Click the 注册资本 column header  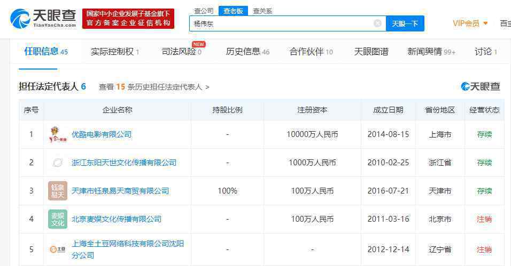[312, 110]
